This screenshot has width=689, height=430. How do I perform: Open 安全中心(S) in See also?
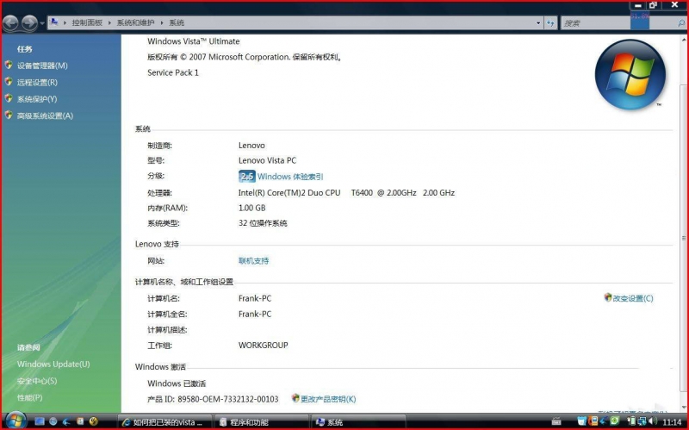coord(37,381)
